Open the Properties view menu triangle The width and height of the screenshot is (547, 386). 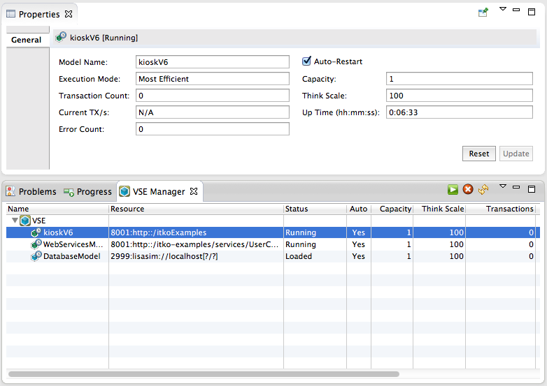tap(502, 10)
